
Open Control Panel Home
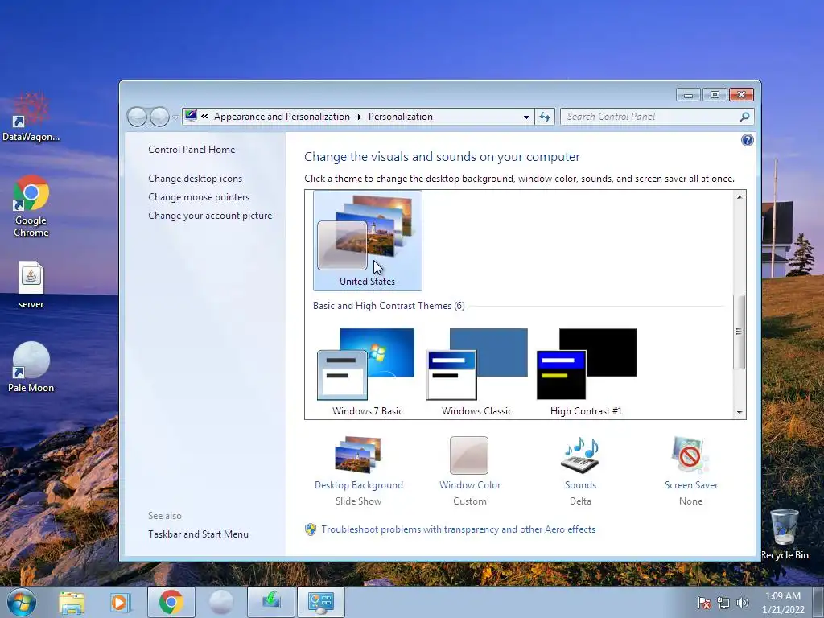pyautogui.click(x=192, y=149)
